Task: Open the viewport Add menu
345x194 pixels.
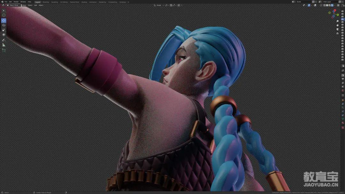Action: tap(36, 5)
